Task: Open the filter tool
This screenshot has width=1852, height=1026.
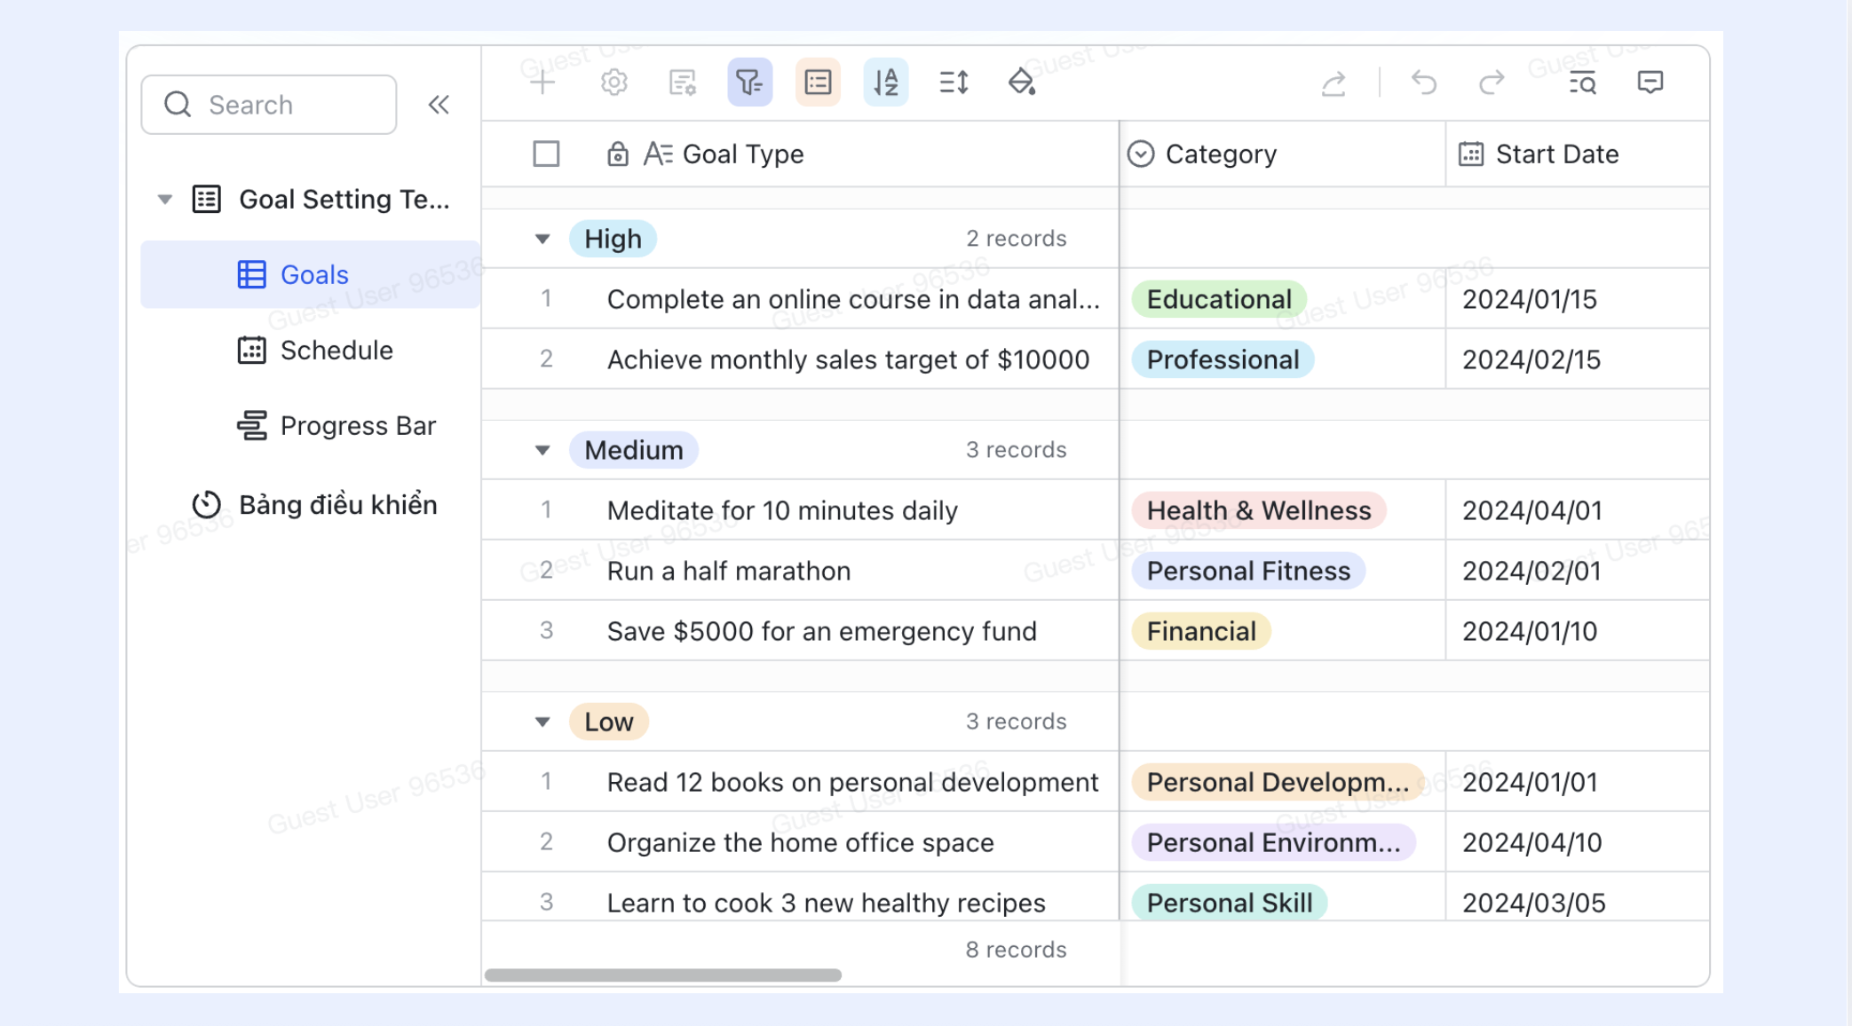Action: [749, 83]
